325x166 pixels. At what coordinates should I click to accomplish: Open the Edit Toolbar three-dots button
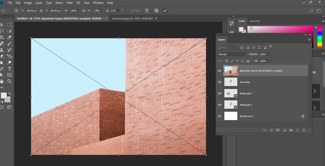point(2,87)
